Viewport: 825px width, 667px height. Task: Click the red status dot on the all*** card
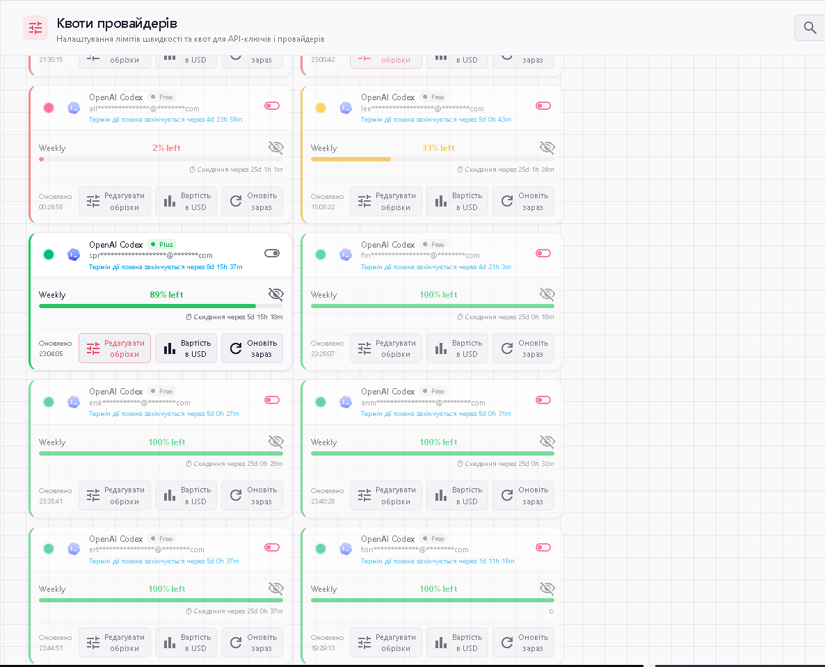[x=49, y=108]
